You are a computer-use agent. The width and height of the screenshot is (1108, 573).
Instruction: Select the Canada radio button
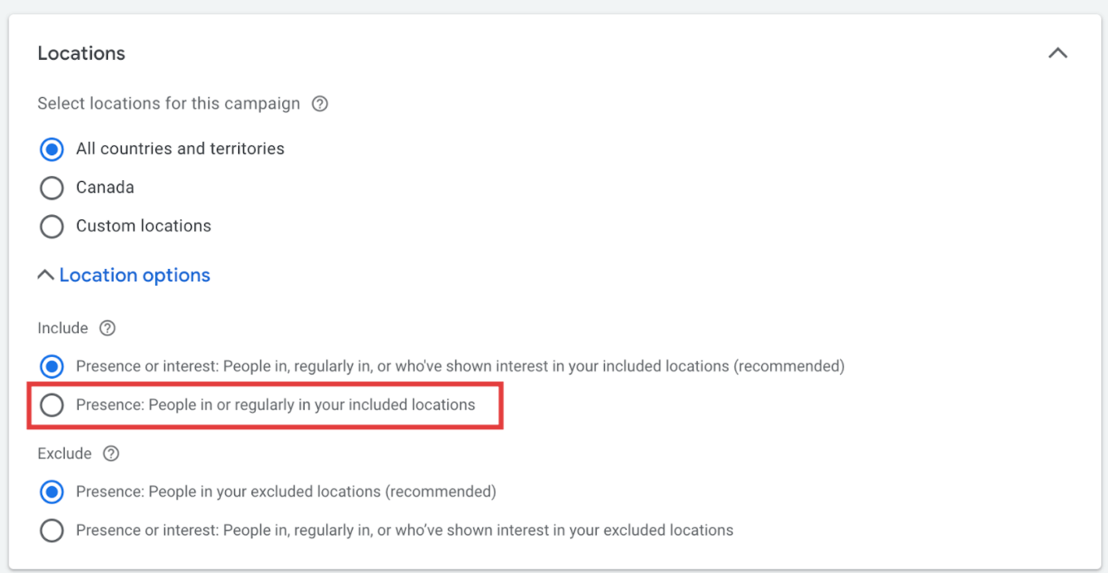click(x=51, y=188)
